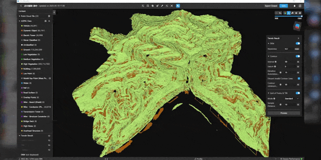Open the Profile option in bottom bar
Image resolution: width=321 pixels, height=160 pixels.
tap(198, 159)
